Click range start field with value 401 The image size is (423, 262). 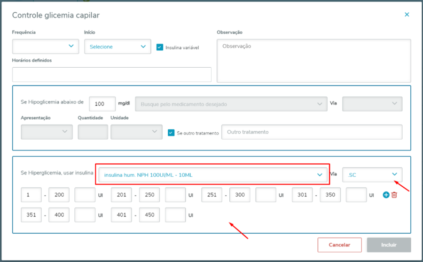(121, 215)
